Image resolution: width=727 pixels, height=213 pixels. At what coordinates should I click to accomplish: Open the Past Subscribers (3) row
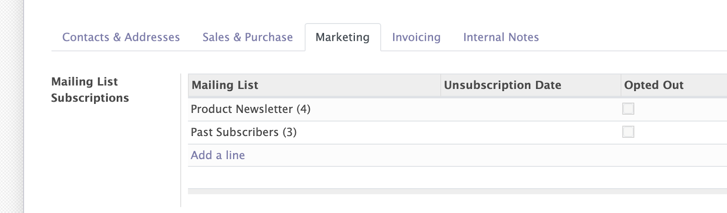pos(244,132)
